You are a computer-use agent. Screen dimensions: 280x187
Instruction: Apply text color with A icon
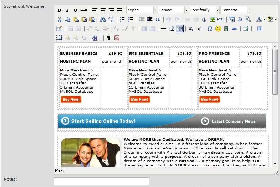[x=259, y=19]
